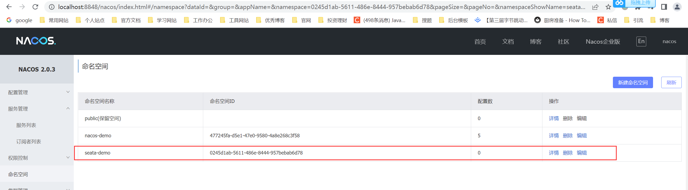
Task: Click 新建命名空间 button
Action: click(633, 82)
